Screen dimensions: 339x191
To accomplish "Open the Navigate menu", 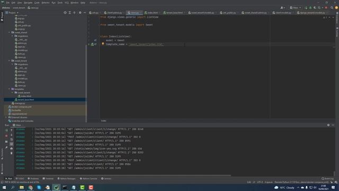I will pos(28,3).
